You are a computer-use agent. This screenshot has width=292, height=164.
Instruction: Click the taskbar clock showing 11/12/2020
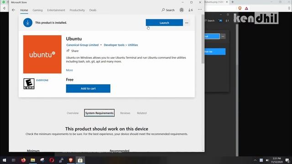[277, 160]
